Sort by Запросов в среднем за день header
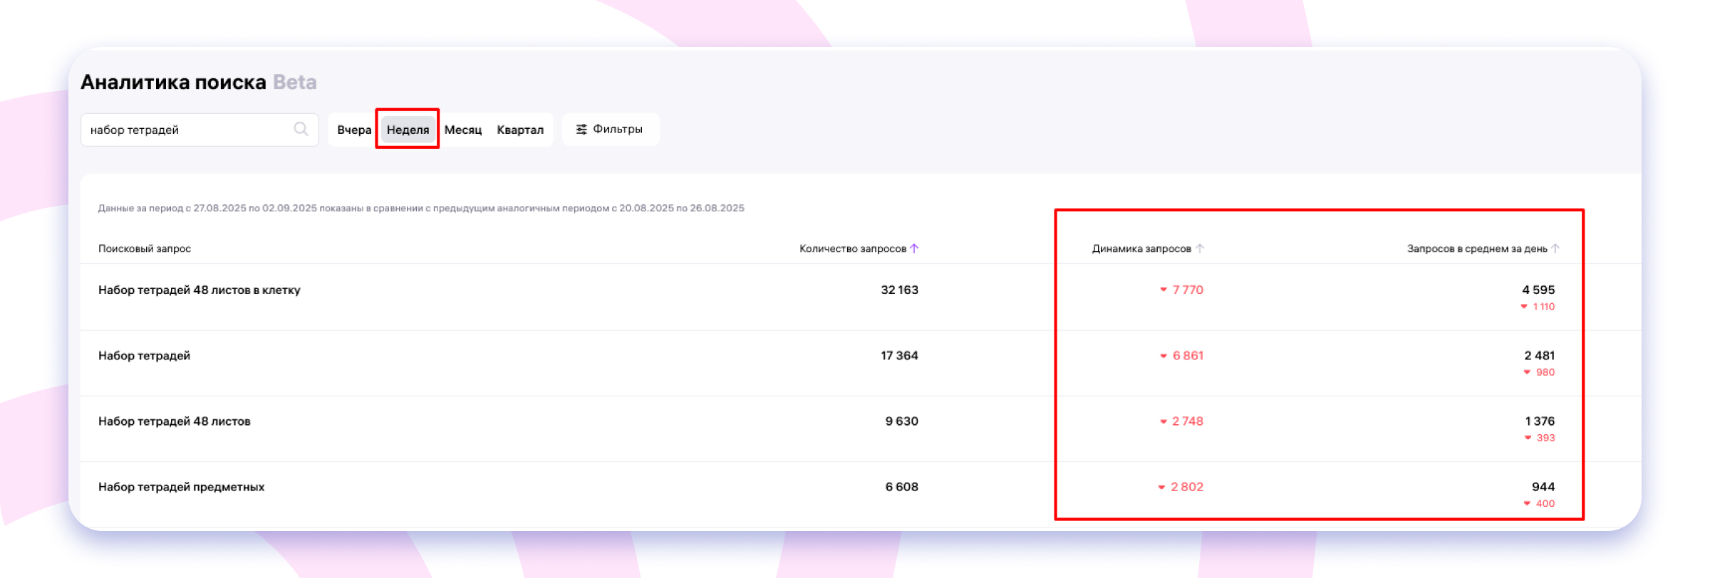Image resolution: width=1710 pixels, height=578 pixels. coord(1477,248)
